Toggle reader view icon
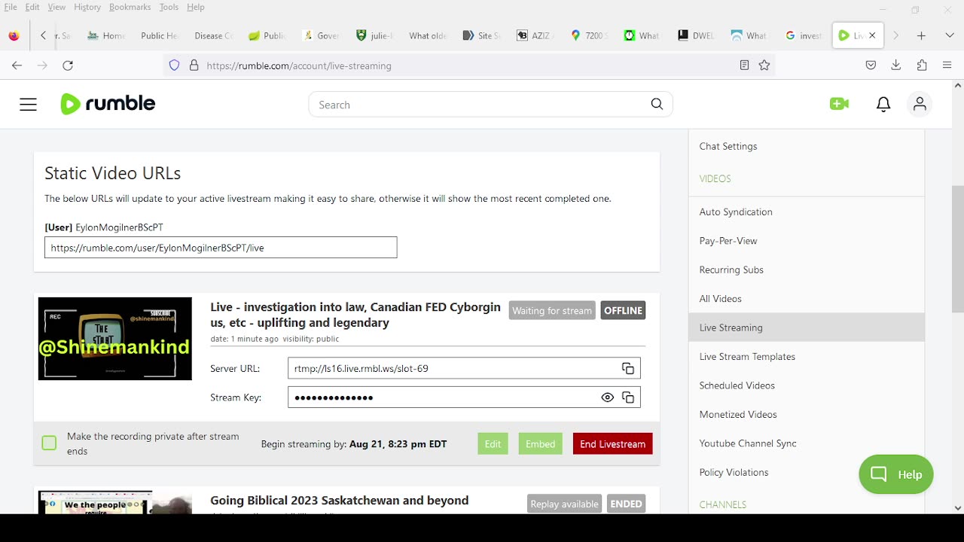This screenshot has width=964, height=542. coord(744,65)
